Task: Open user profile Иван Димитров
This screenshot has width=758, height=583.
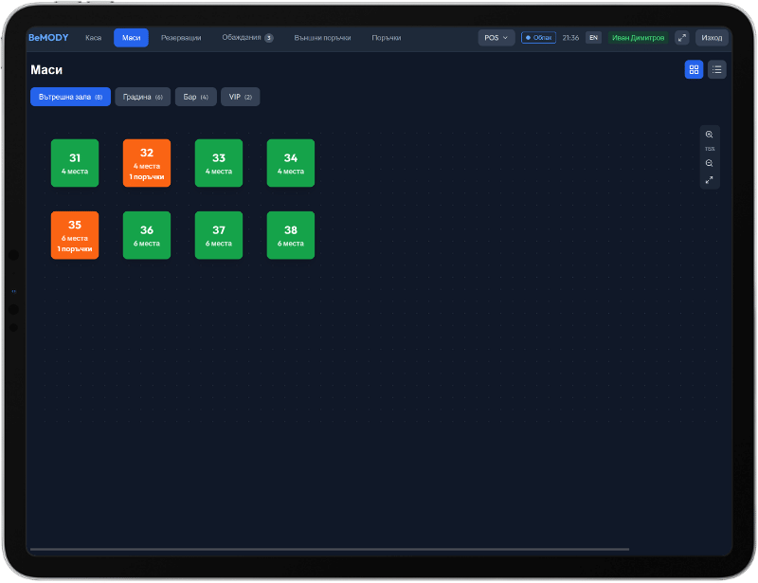Action: click(638, 38)
